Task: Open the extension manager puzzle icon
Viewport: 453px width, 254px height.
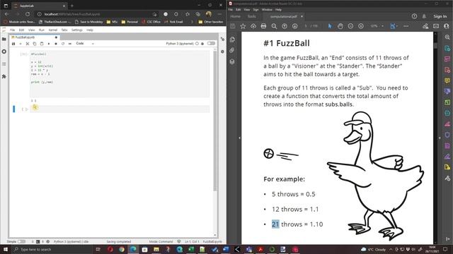Action: [x=4, y=76]
